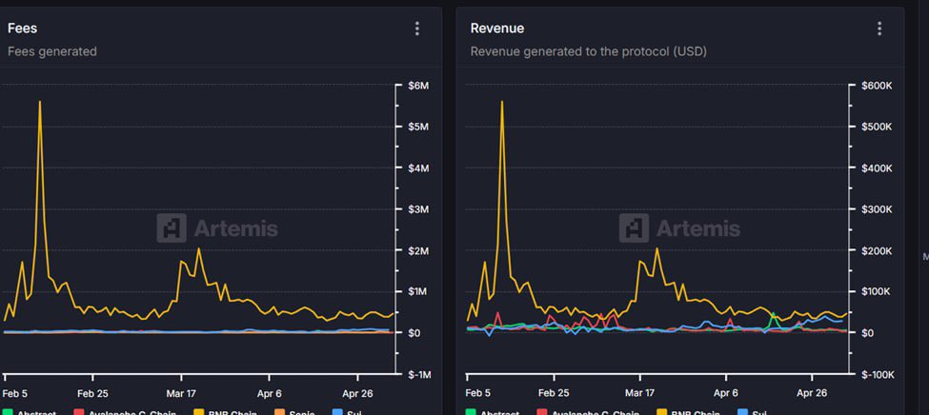This screenshot has height=415, width=929.
Task: Click the mid-March $2M peak in Fees chart
Action: point(198,248)
